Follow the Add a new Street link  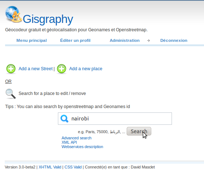pyautogui.click(x=36, y=69)
